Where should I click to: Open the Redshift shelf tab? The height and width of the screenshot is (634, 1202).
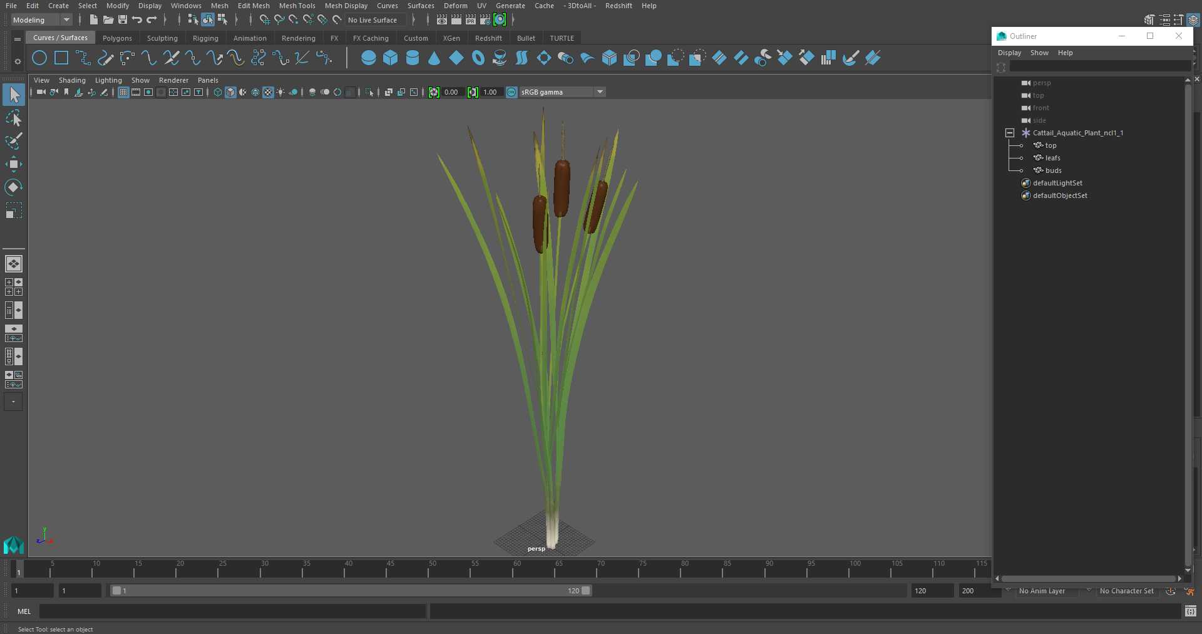tap(488, 38)
